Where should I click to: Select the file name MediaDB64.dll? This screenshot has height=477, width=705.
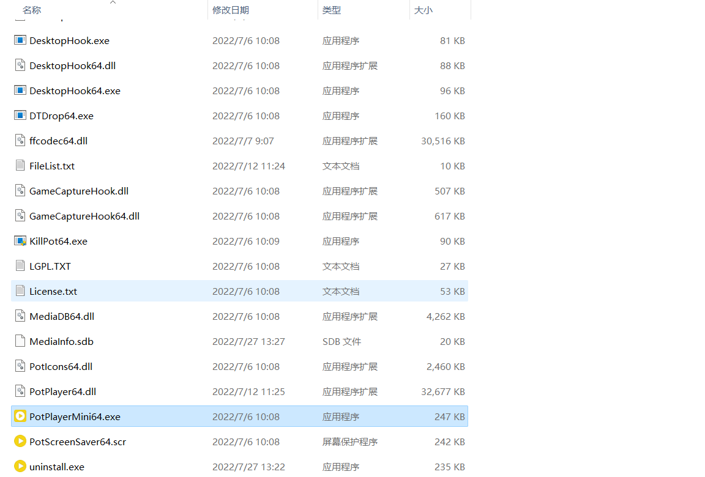[x=62, y=317]
